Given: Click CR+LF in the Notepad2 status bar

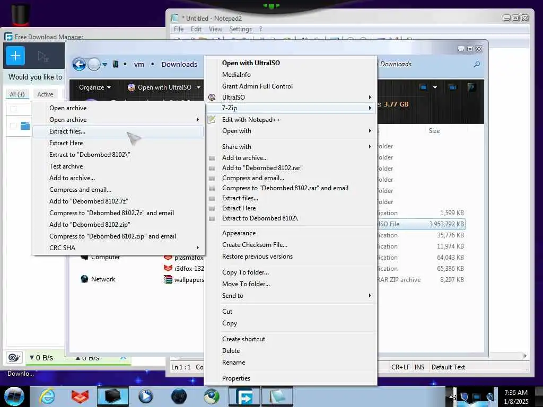Looking at the screenshot, I should [400, 367].
